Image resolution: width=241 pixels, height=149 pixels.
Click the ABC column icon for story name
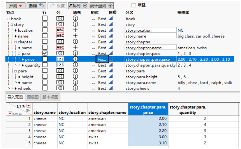(x=60, y=36)
